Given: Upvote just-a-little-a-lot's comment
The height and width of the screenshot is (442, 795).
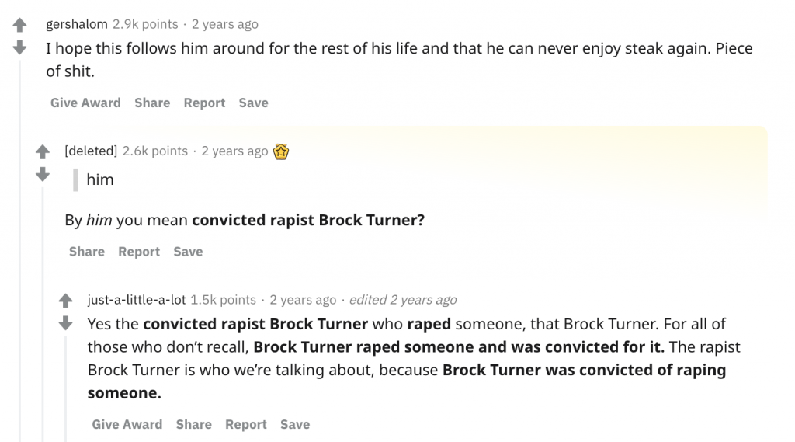Looking at the screenshot, I should [x=65, y=301].
